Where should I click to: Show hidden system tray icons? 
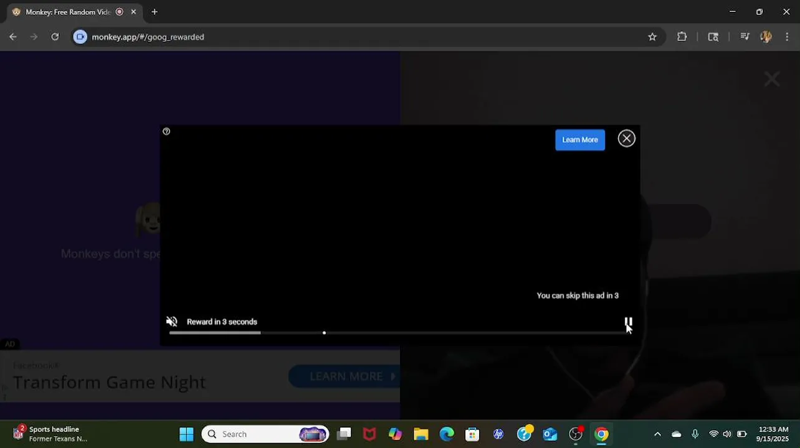coord(657,434)
